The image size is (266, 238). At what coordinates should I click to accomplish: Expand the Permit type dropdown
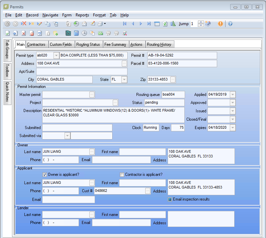tap(56, 55)
